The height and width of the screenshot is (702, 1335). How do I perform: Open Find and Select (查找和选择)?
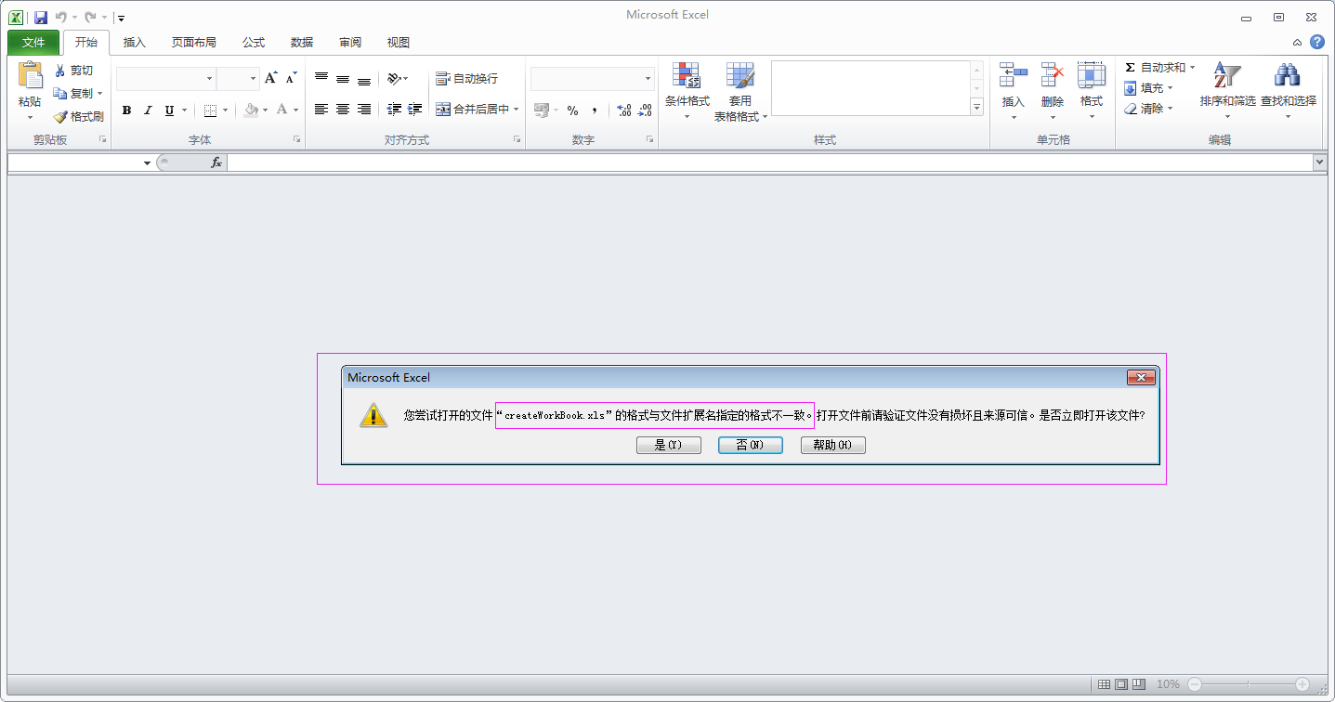(1288, 91)
